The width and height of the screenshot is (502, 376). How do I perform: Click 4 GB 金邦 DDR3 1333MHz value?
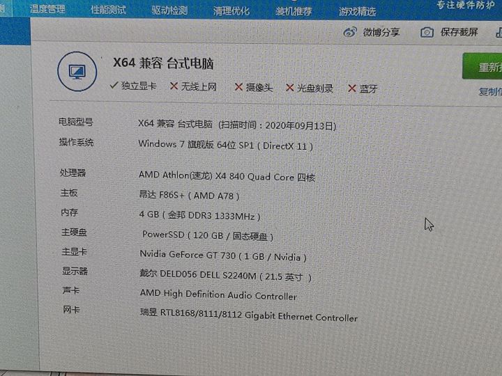[x=200, y=215]
